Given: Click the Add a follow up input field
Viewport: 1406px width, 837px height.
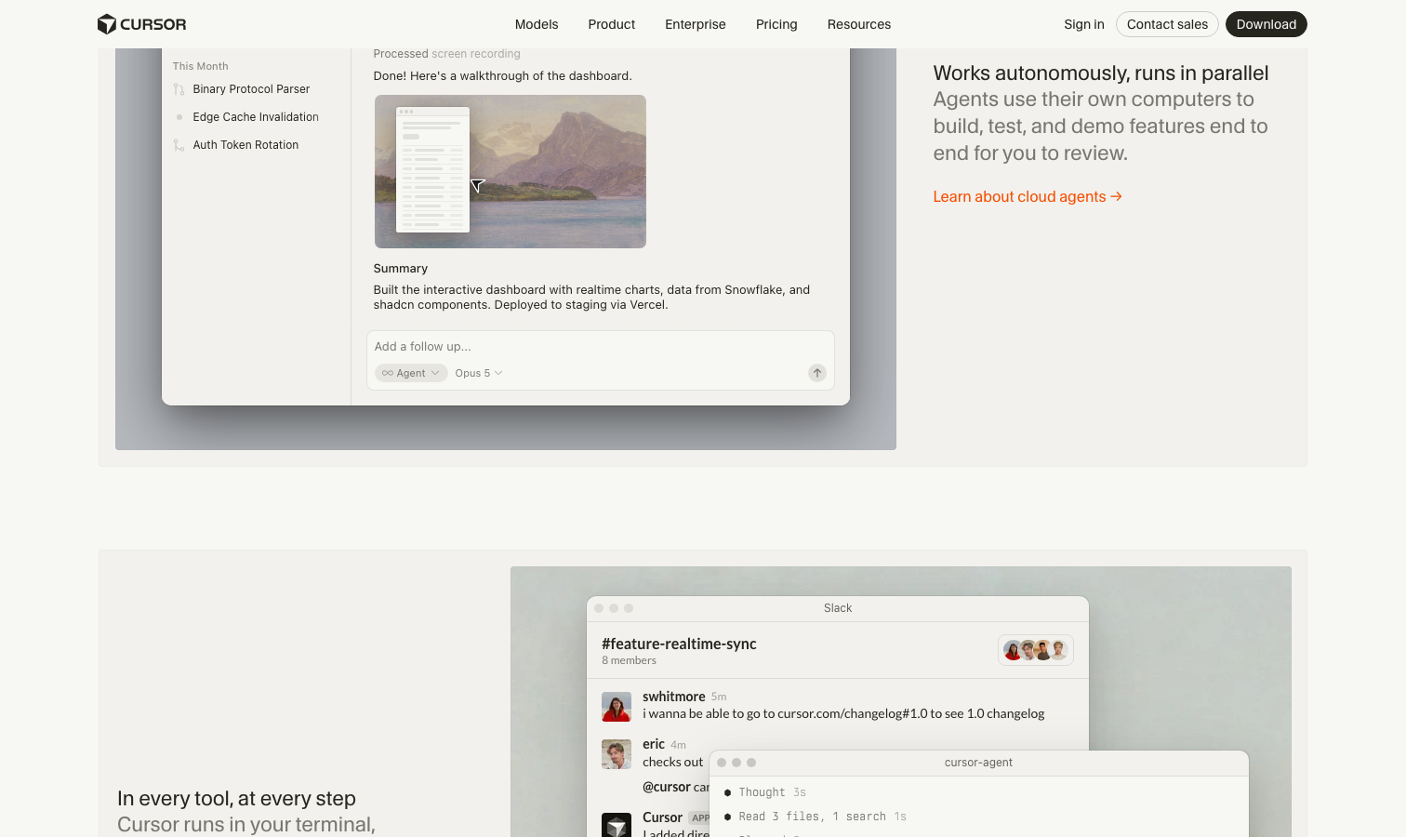Looking at the screenshot, I should (601, 347).
